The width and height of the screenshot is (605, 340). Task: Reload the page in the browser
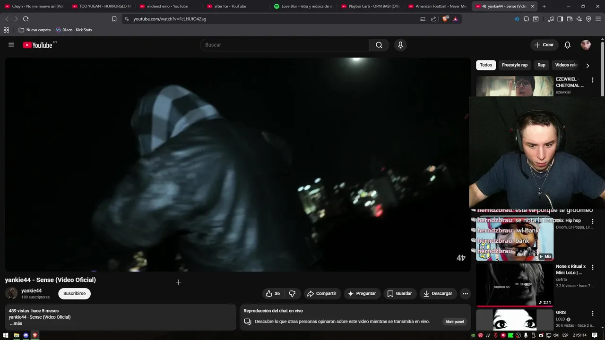[x=26, y=19]
